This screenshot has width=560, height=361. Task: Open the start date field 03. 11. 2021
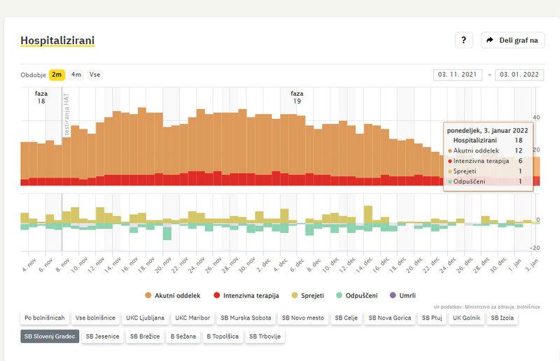tap(458, 75)
